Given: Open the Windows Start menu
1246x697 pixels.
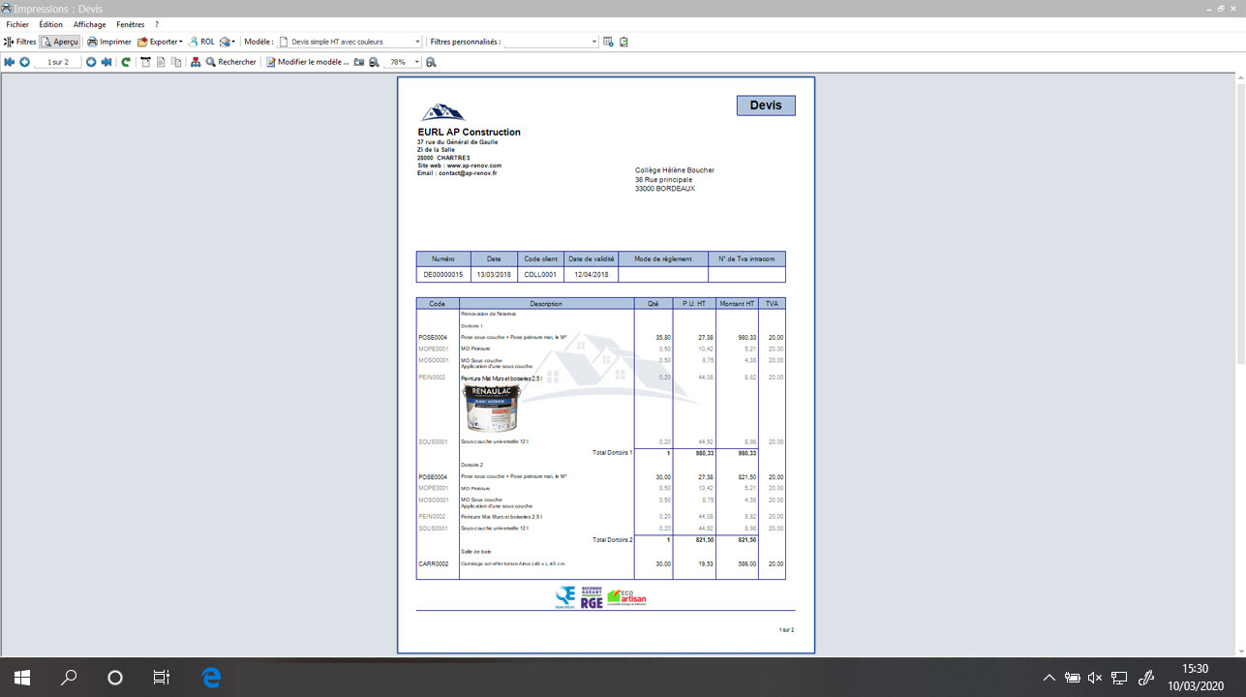Looking at the screenshot, I should 21,678.
